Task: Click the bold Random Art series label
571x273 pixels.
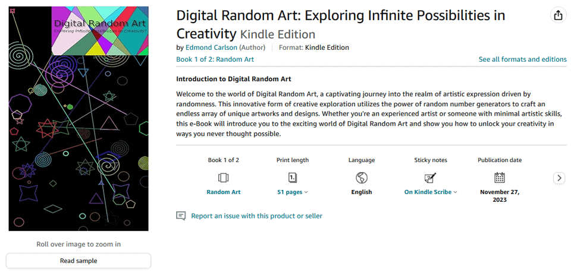Action: pyautogui.click(x=223, y=192)
